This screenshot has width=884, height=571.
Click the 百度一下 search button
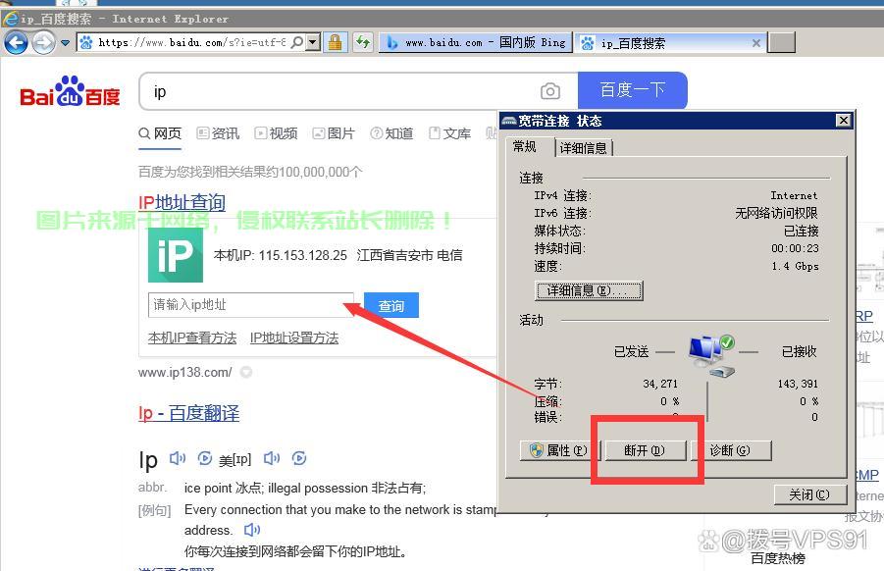coord(633,90)
